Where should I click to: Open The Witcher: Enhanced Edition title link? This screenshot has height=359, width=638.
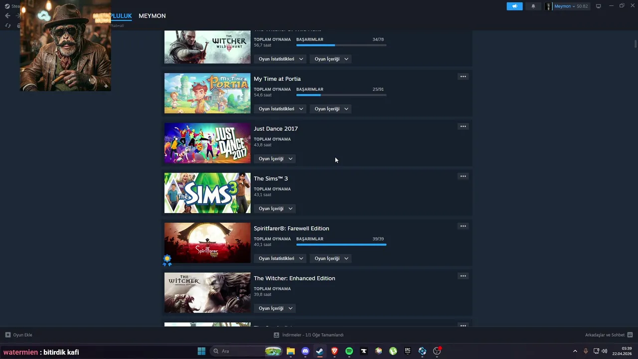[294, 278]
